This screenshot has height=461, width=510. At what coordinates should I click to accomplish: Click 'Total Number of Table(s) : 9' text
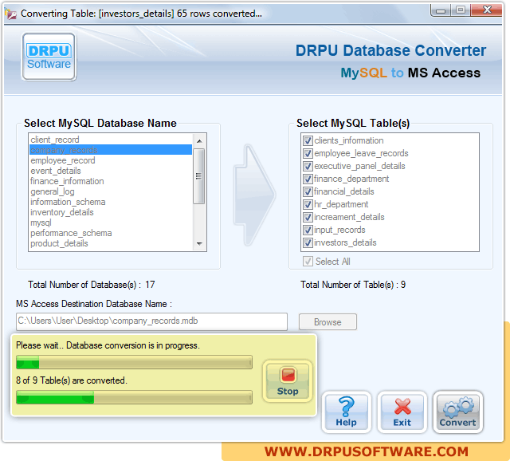(x=353, y=285)
